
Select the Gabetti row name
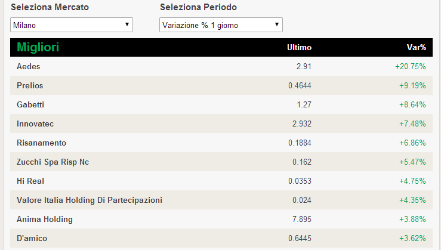(30, 105)
